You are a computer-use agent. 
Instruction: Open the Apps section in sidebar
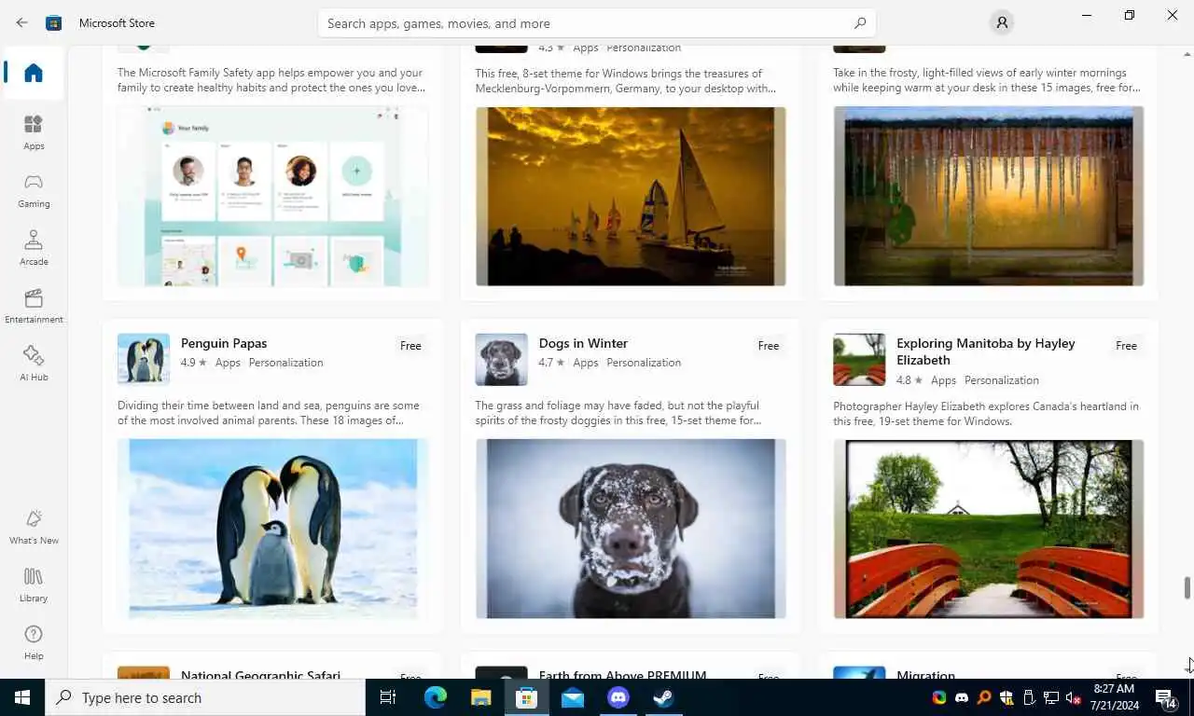[34, 131]
